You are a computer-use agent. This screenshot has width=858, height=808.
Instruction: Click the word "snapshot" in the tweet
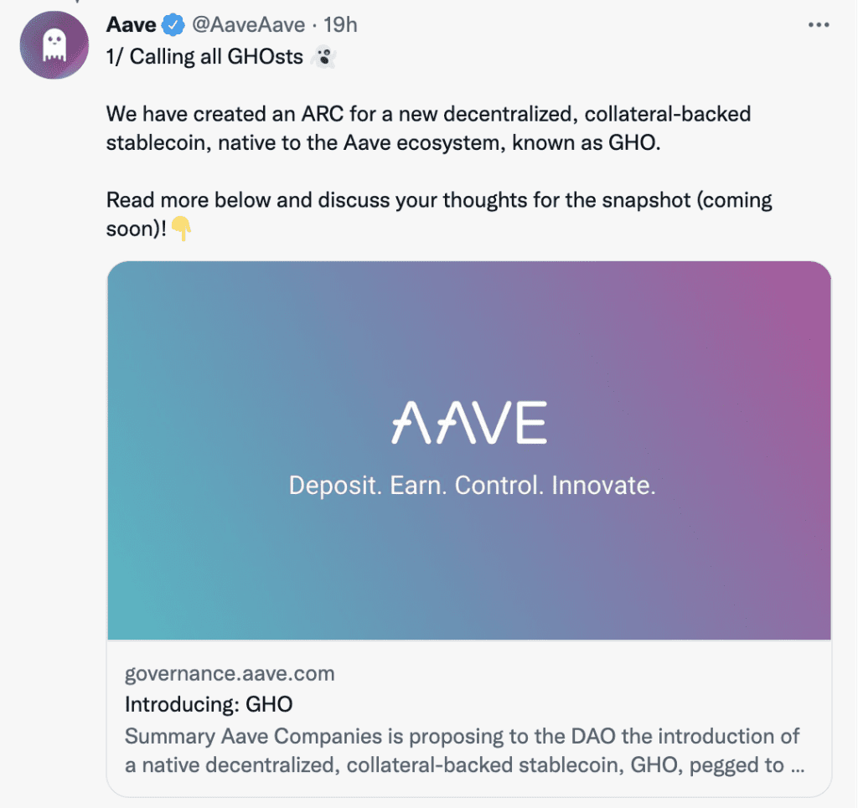click(x=646, y=200)
